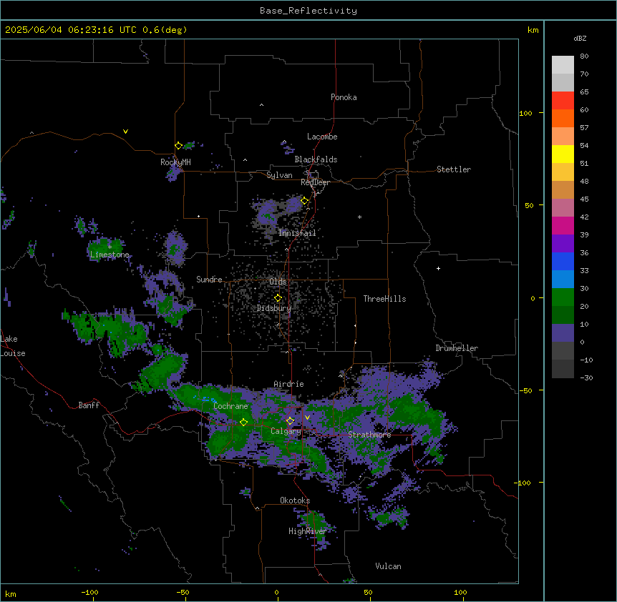Click the yellow diamond marker beside RockyMH
This screenshot has width=617, height=602.
178,146
